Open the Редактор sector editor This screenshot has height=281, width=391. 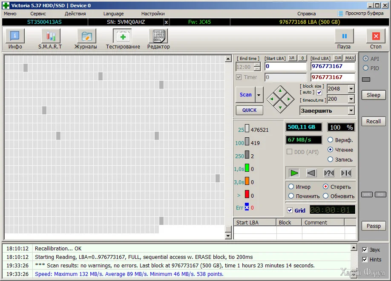(158, 39)
